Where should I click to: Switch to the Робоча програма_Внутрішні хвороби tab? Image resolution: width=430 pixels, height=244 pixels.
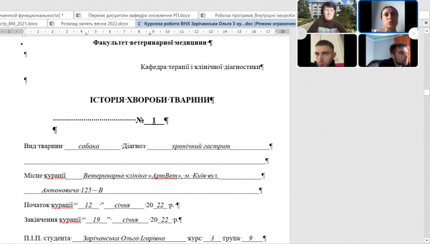[x=248, y=15]
